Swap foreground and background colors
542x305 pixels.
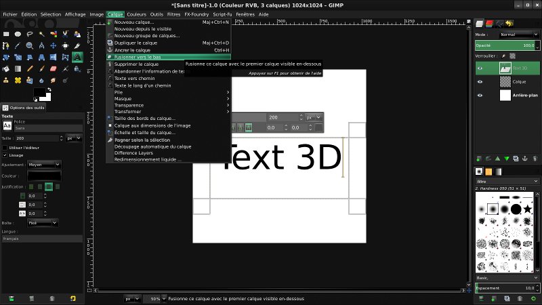point(49,89)
